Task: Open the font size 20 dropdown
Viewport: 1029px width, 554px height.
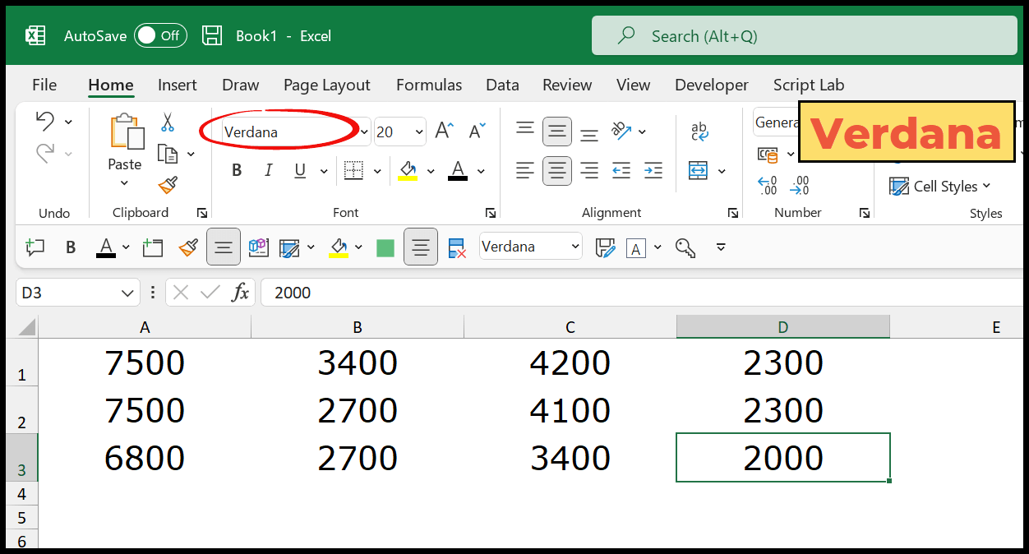Action: (419, 132)
